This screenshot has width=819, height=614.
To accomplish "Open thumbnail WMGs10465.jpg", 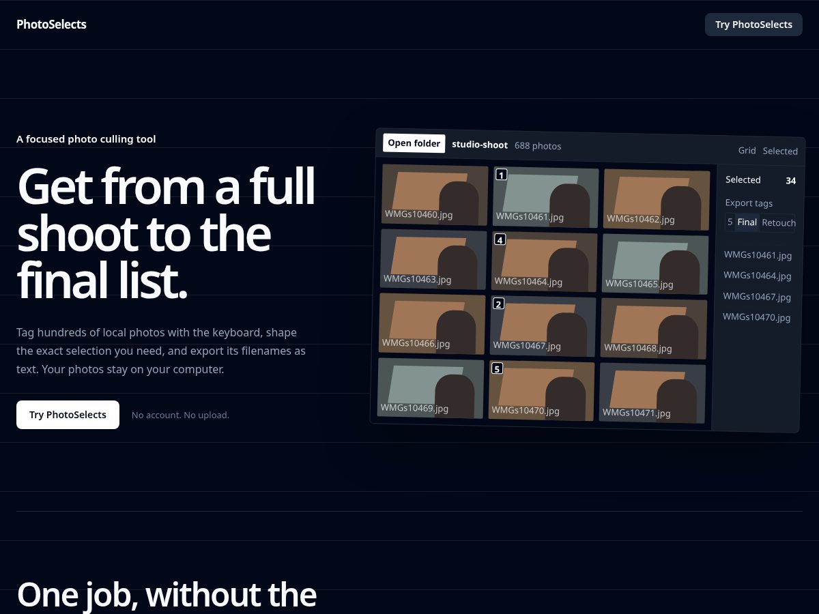I will coord(655,265).
